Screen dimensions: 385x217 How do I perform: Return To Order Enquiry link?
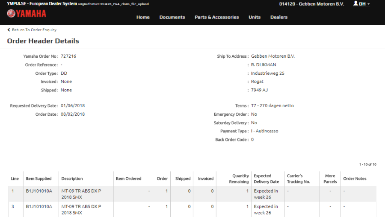34,29
